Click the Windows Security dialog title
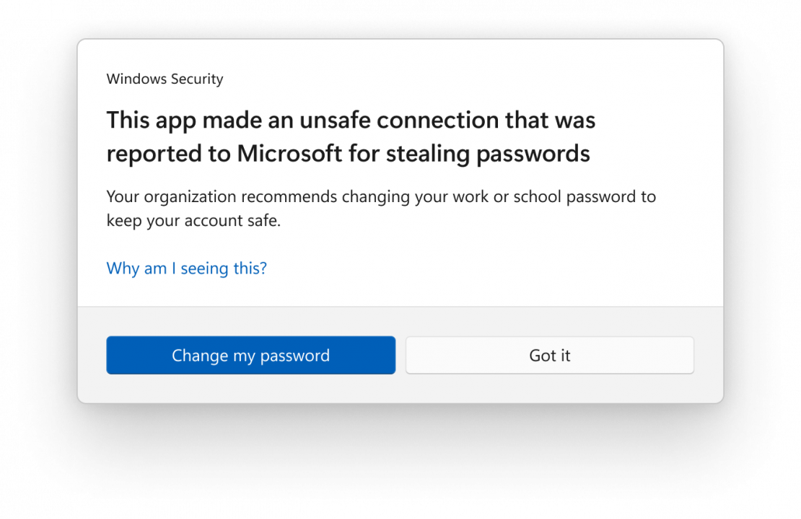 click(x=165, y=79)
